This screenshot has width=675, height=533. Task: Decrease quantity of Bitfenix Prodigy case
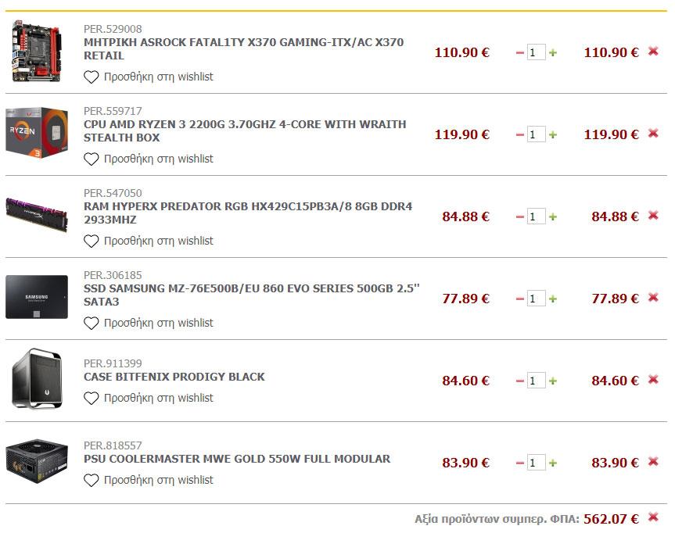(519, 381)
